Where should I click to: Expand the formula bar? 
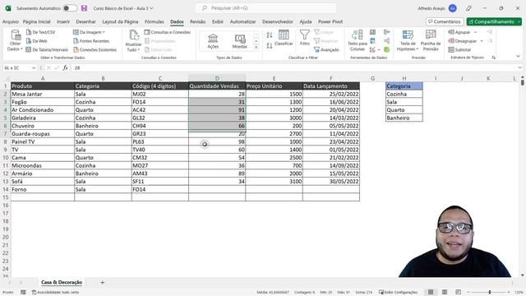tap(519, 67)
